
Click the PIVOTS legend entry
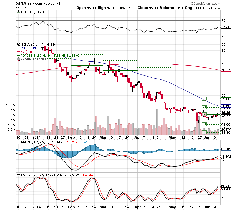coord(48,55)
